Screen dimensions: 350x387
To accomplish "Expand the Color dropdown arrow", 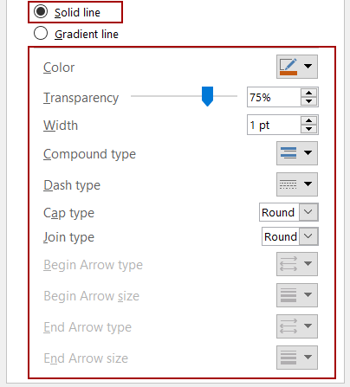I will [308, 67].
